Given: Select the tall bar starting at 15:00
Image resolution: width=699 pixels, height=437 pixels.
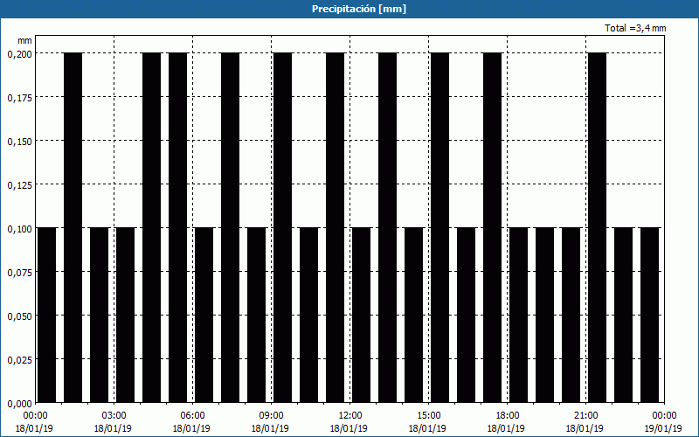Looking at the screenshot, I should click(x=440, y=227).
